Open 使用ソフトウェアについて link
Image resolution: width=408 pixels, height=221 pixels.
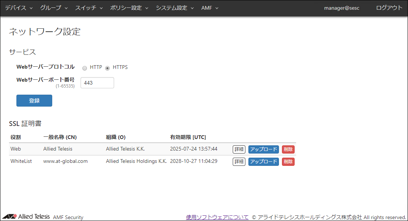pyautogui.click(x=217, y=217)
